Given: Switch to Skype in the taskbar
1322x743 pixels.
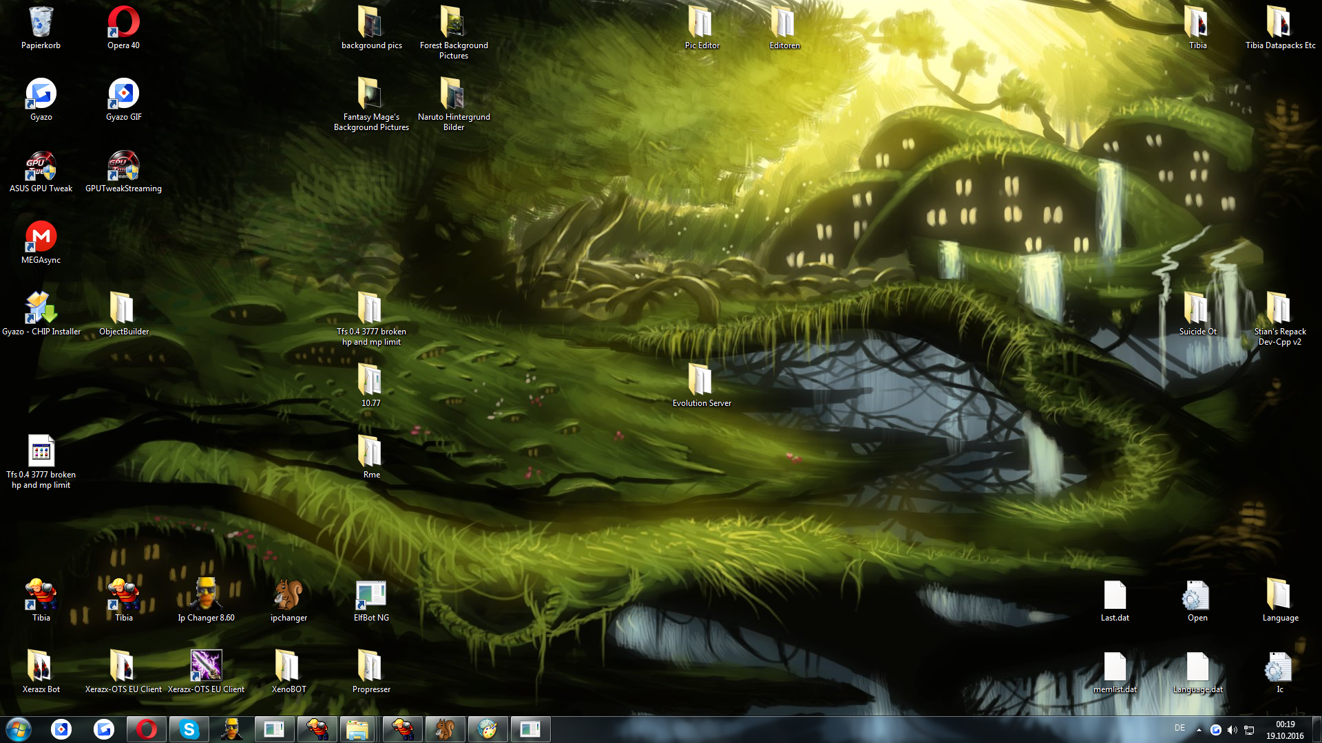Looking at the screenshot, I should tap(189, 729).
